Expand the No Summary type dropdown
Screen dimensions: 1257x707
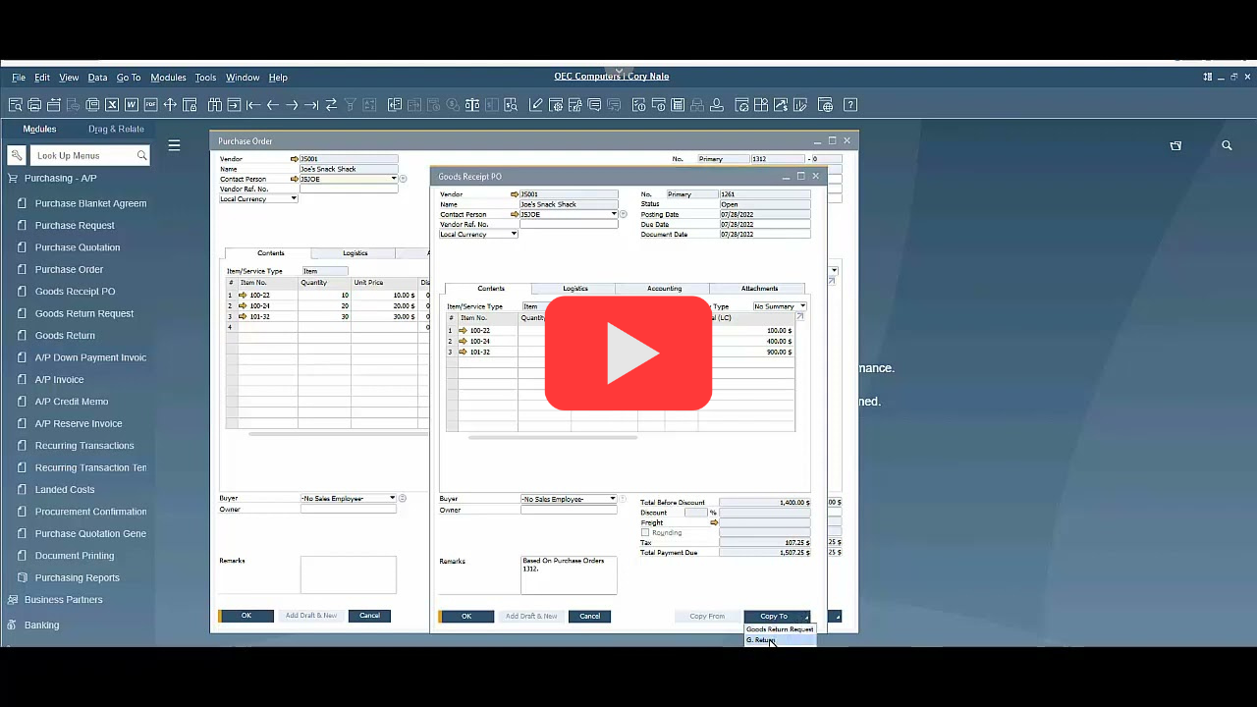coord(802,305)
